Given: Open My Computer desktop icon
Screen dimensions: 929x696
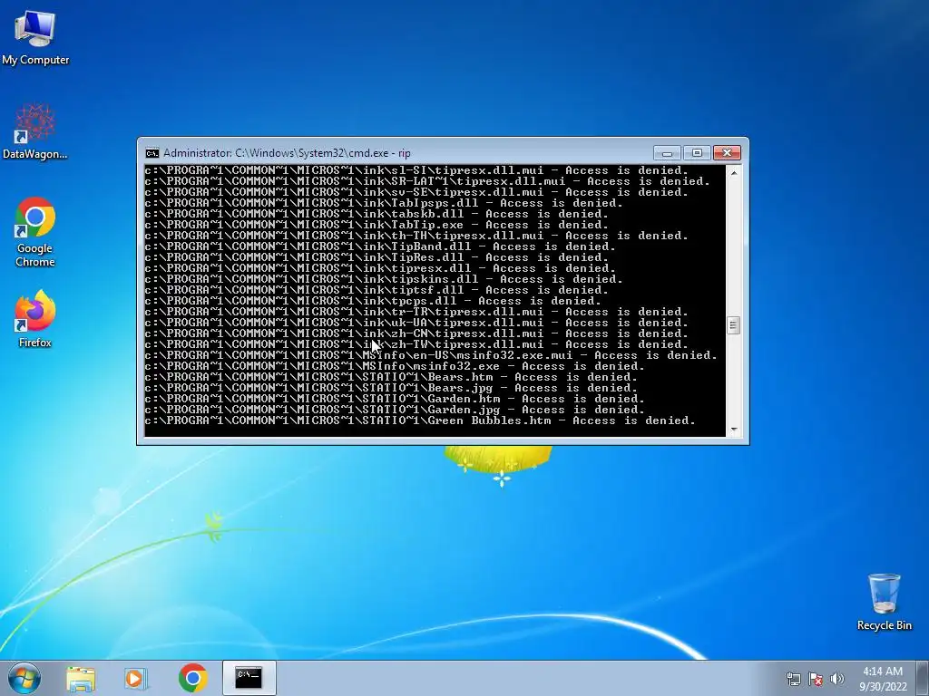Looking at the screenshot, I should tap(35, 38).
